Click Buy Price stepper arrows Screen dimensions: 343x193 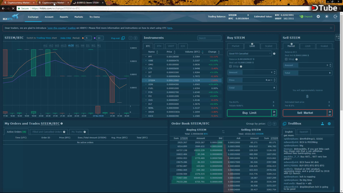pyautogui.click(x=274, y=80)
